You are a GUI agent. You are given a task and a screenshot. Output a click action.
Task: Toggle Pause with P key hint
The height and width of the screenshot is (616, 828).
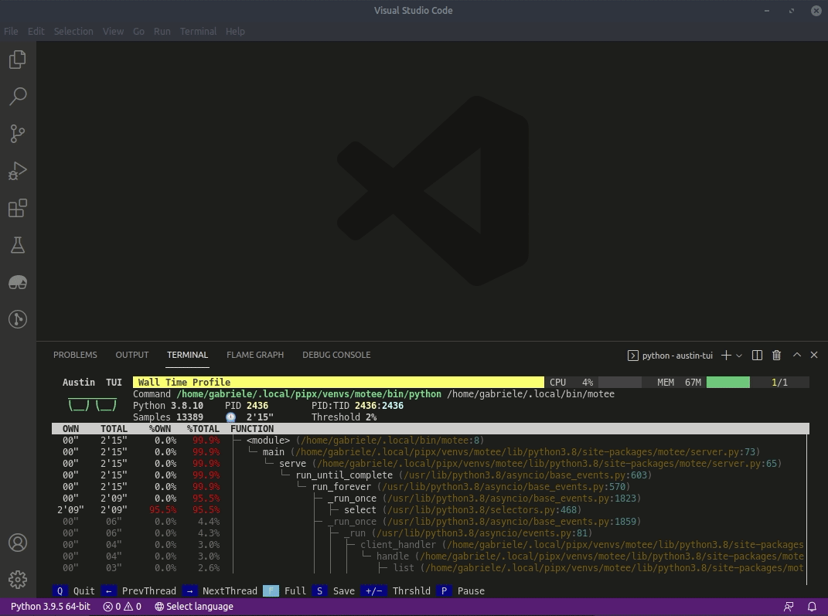click(x=461, y=590)
